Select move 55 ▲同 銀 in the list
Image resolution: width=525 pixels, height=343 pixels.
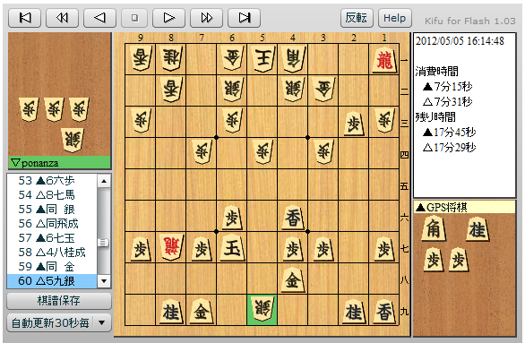coord(52,210)
